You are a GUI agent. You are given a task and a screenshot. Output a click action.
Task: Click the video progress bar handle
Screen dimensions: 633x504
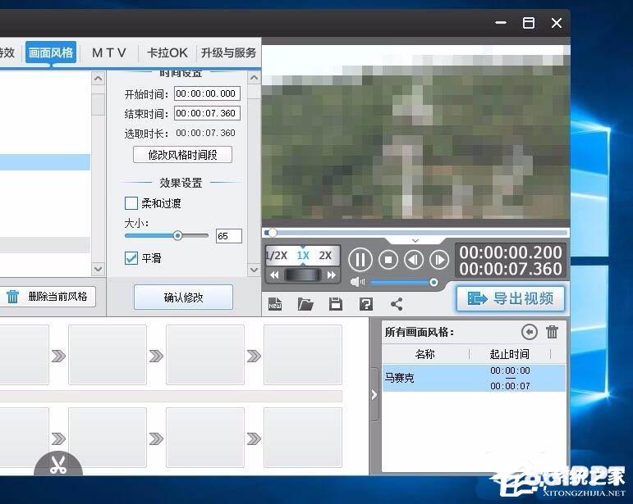click(x=272, y=233)
